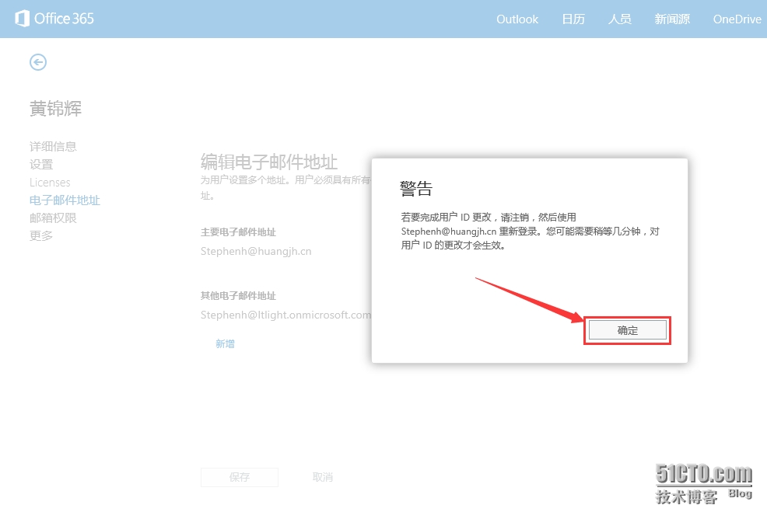The width and height of the screenshot is (767, 519).
Task: Open 日历 in the top navigation bar
Action: (573, 19)
